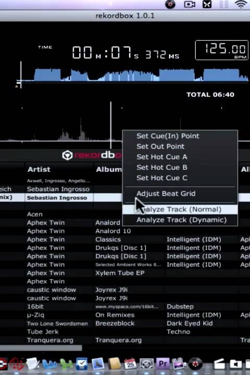This screenshot has height=375, width=250.
Task: Select Aphex Twin Selected Ambient Works row
Action: (125, 265)
